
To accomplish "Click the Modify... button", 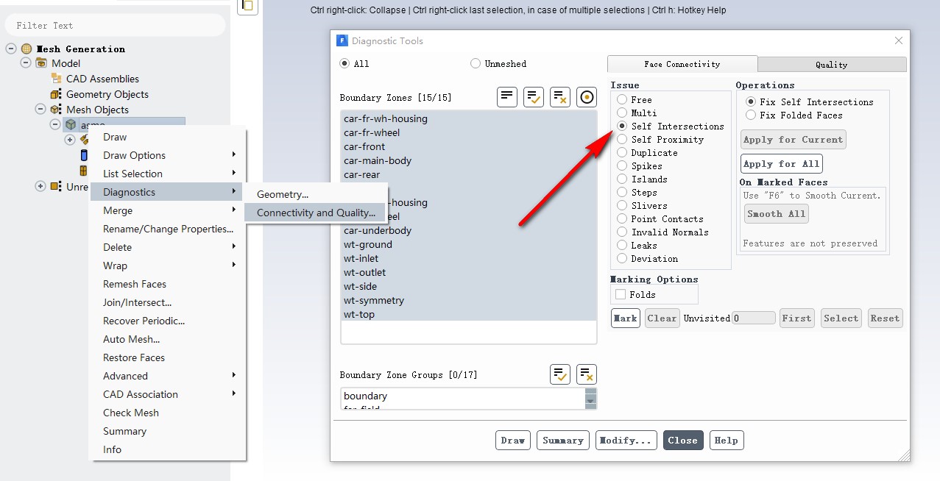I will point(626,441).
